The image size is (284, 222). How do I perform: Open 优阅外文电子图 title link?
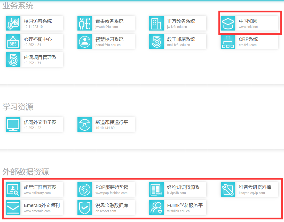pyautogui.click(x=40, y=122)
